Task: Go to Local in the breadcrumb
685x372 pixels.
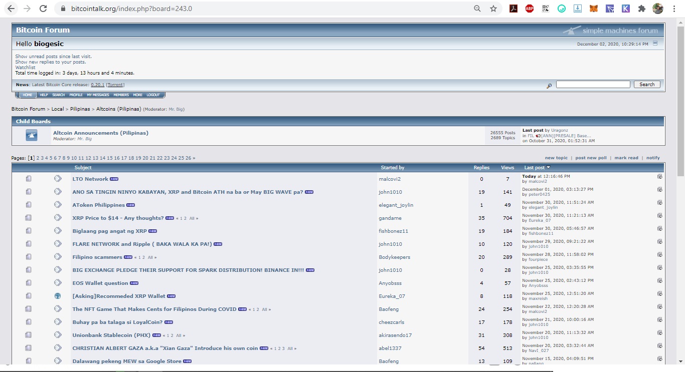Action: (x=58, y=109)
